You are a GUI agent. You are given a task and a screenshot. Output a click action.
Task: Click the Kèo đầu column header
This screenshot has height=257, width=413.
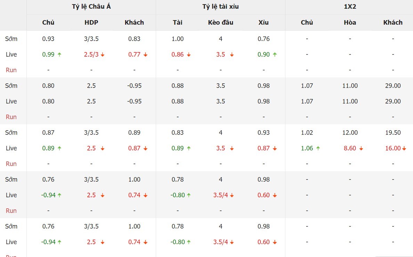point(220,22)
